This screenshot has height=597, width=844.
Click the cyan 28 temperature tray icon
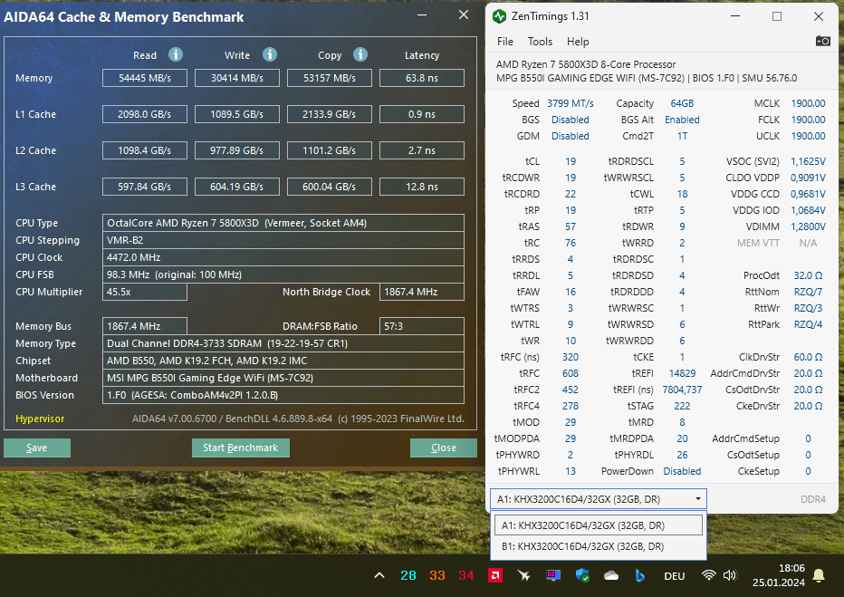pos(408,575)
